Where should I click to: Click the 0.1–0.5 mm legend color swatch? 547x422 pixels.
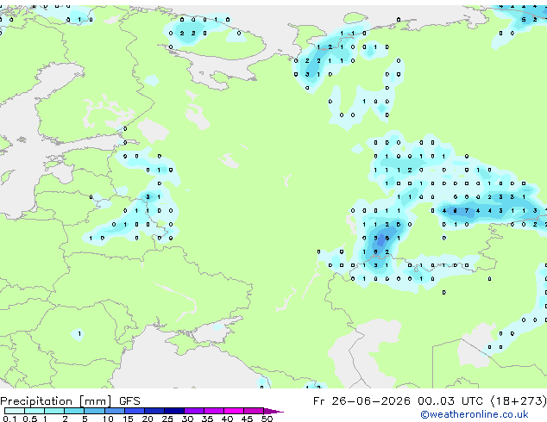click(15, 411)
